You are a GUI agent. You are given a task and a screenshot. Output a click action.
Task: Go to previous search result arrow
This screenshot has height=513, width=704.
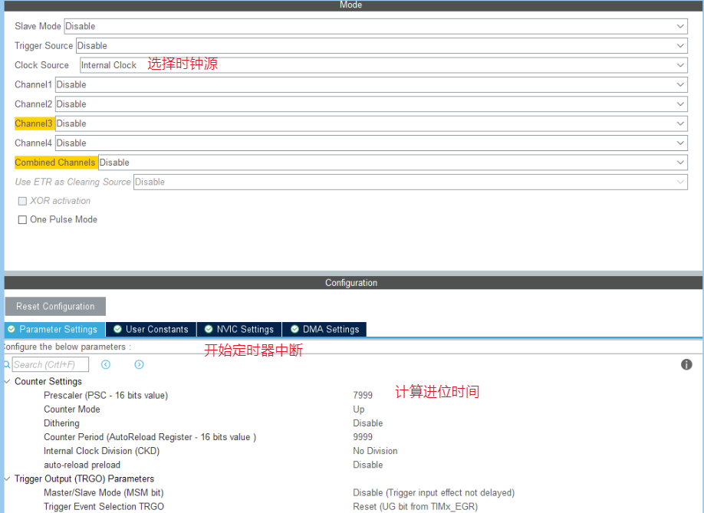(x=106, y=365)
